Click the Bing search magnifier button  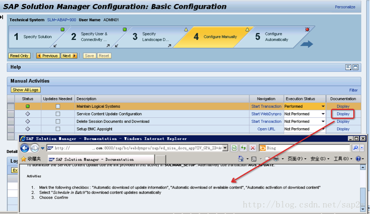[355, 148]
